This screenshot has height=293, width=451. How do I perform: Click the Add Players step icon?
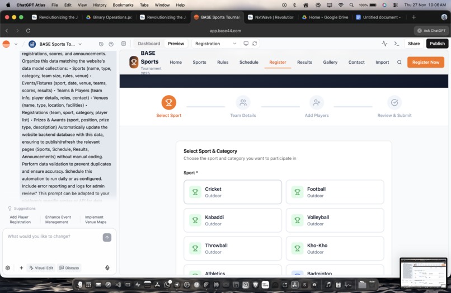point(317,102)
